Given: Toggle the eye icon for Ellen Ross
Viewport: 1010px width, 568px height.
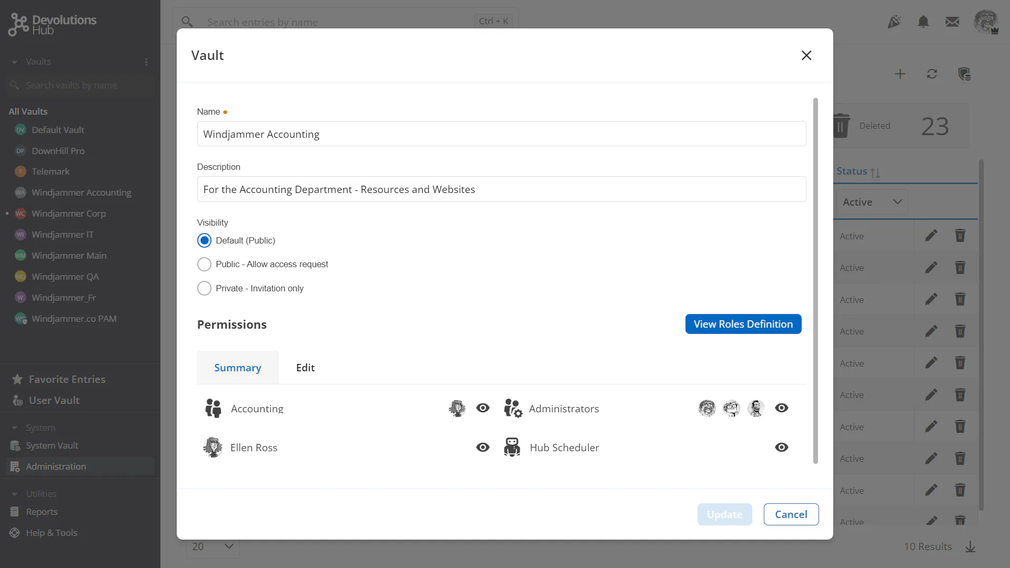Looking at the screenshot, I should [483, 448].
